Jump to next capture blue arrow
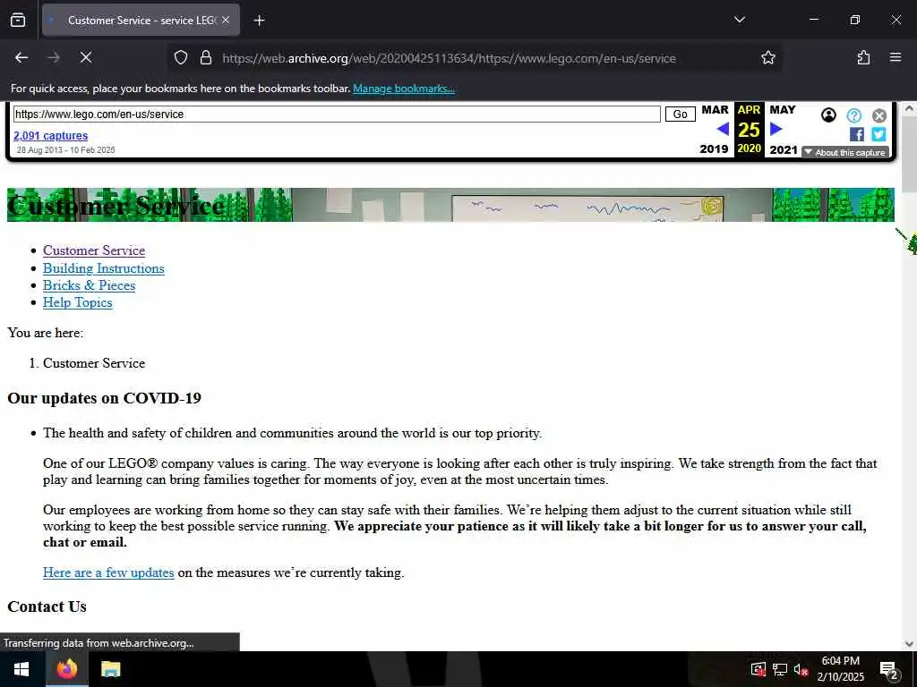The width and height of the screenshot is (917, 687). pyautogui.click(x=776, y=129)
